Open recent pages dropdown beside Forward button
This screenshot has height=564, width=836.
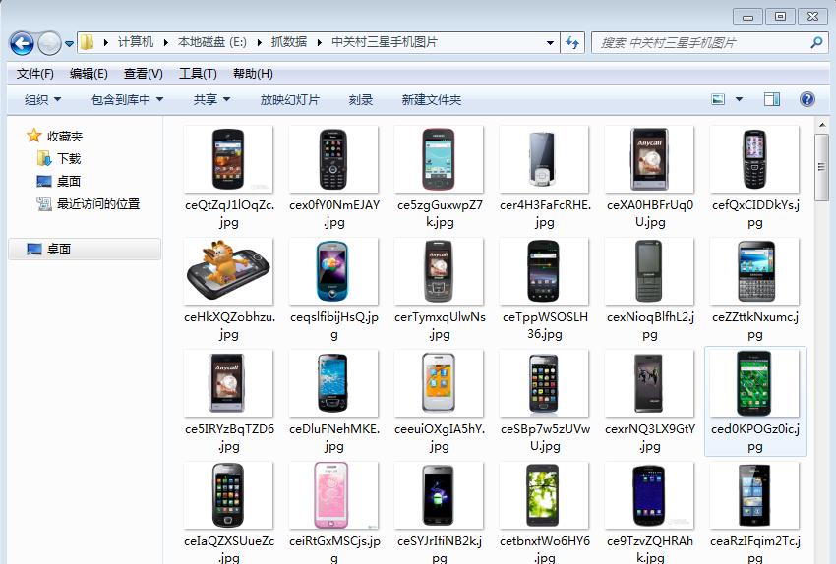tap(69, 43)
